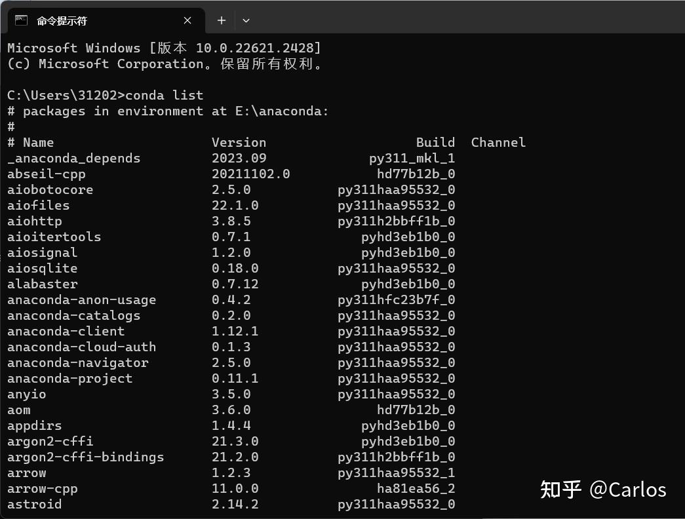Close the 命令提示符 tab
This screenshot has height=519, width=685.
click(x=187, y=20)
